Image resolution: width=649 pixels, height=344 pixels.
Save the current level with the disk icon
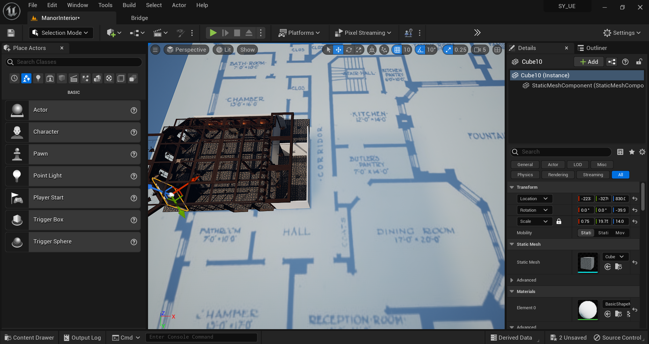click(11, 33)
